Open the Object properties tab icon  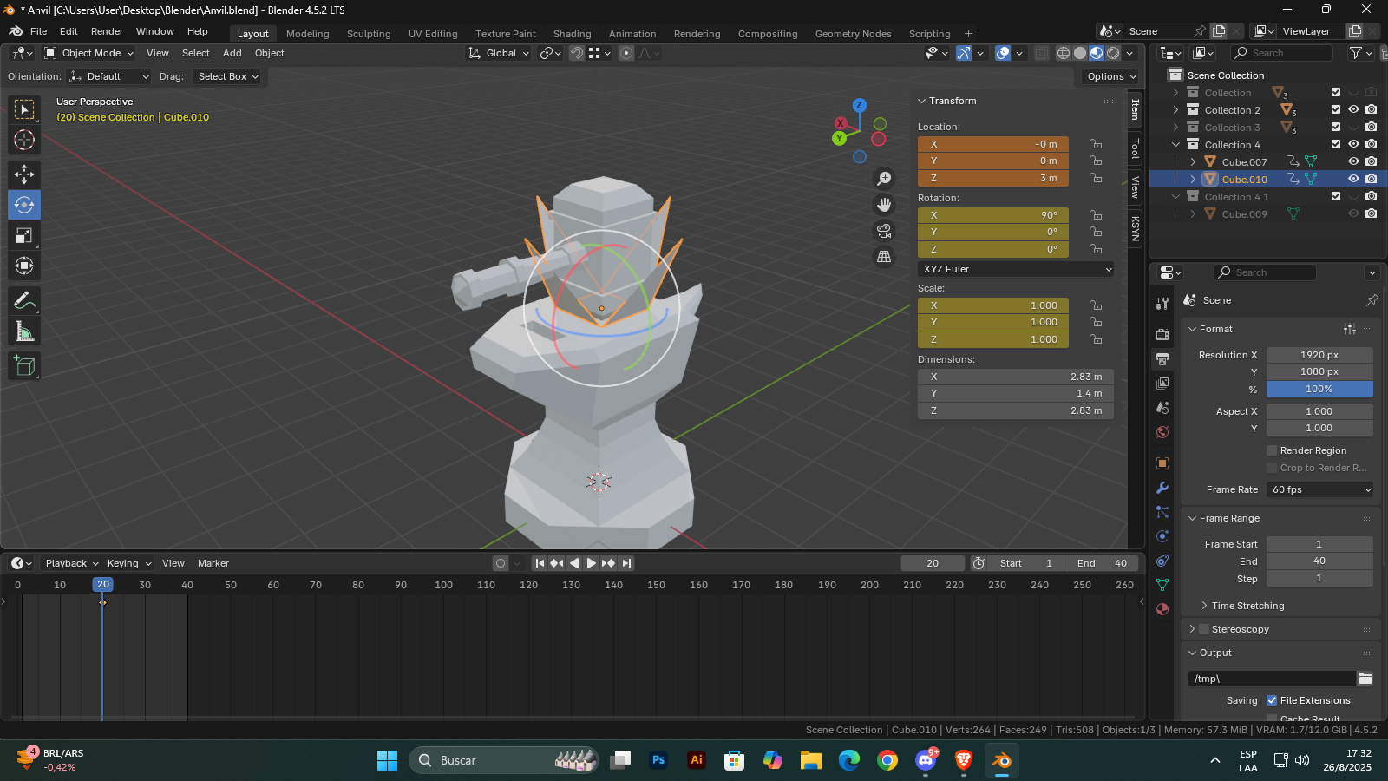(1162, 463)
